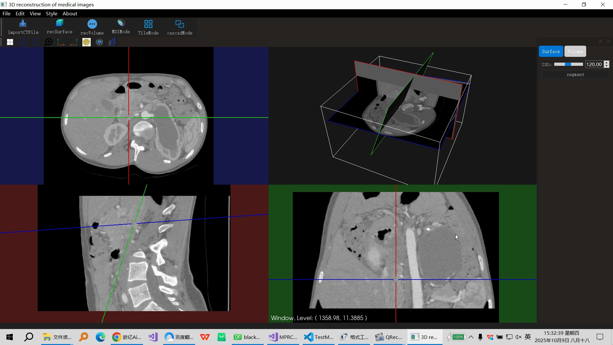
Task: Open the Edit menu
Action: (20, 13)
